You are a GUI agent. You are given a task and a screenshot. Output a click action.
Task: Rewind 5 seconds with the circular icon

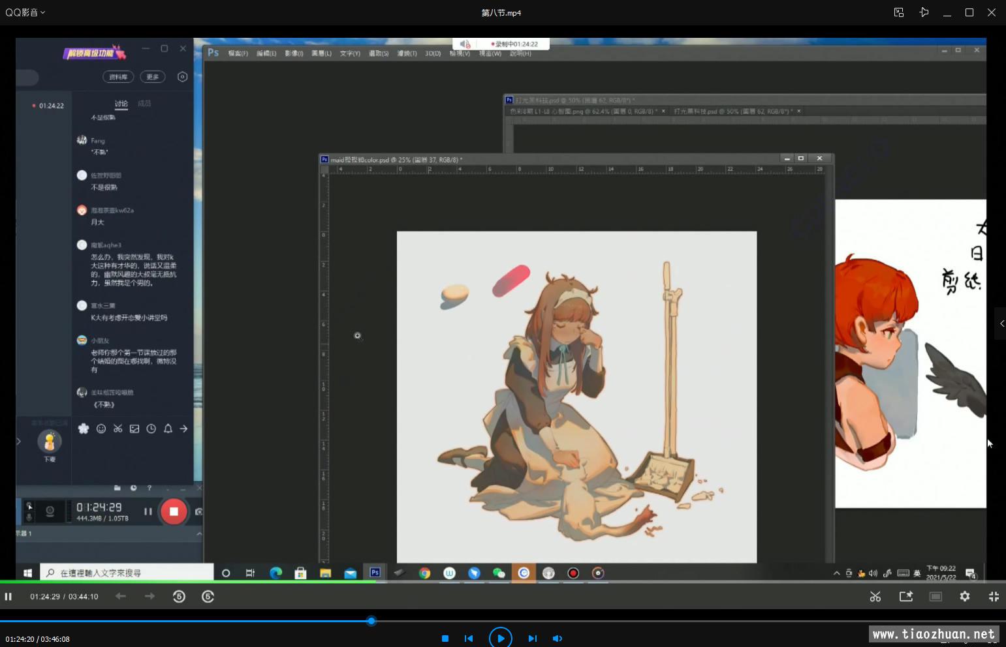179,596
